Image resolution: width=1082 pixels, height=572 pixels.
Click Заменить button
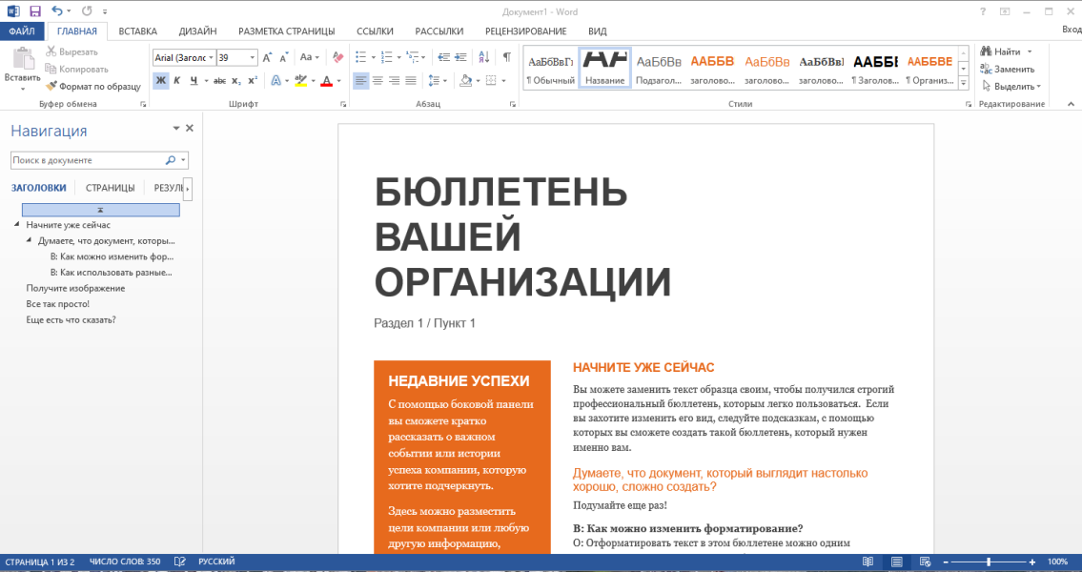pos(1008,69)
